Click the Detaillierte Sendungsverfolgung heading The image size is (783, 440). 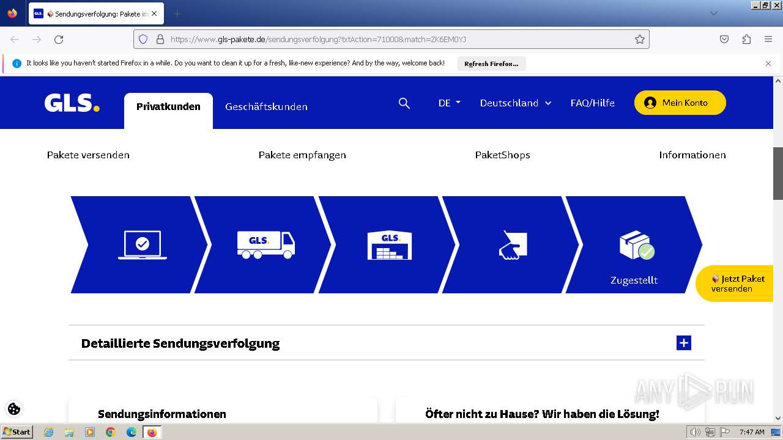(180, 343)
